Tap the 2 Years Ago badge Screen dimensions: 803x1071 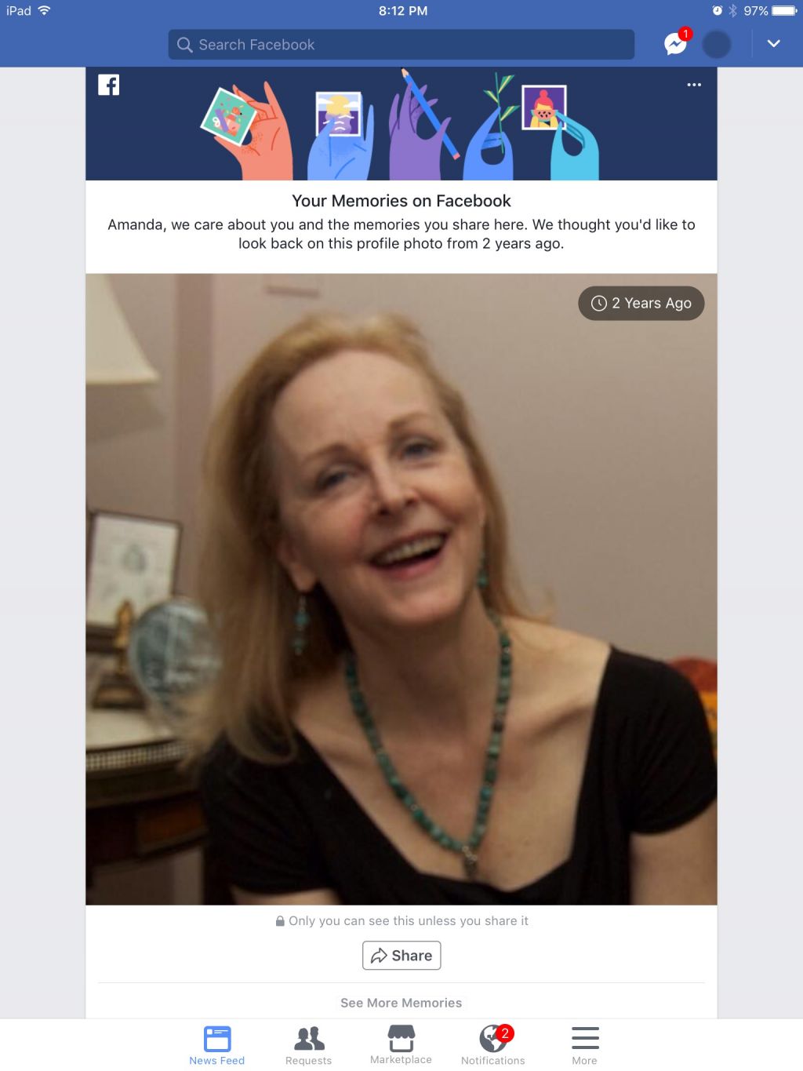coord(641,303)
